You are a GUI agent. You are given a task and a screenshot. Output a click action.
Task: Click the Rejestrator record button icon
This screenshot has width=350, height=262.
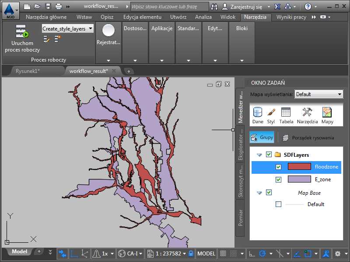[x=108, y=31]
